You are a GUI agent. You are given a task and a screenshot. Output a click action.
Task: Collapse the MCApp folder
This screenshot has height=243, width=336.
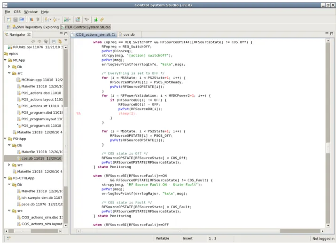click(x=5, y=60)
